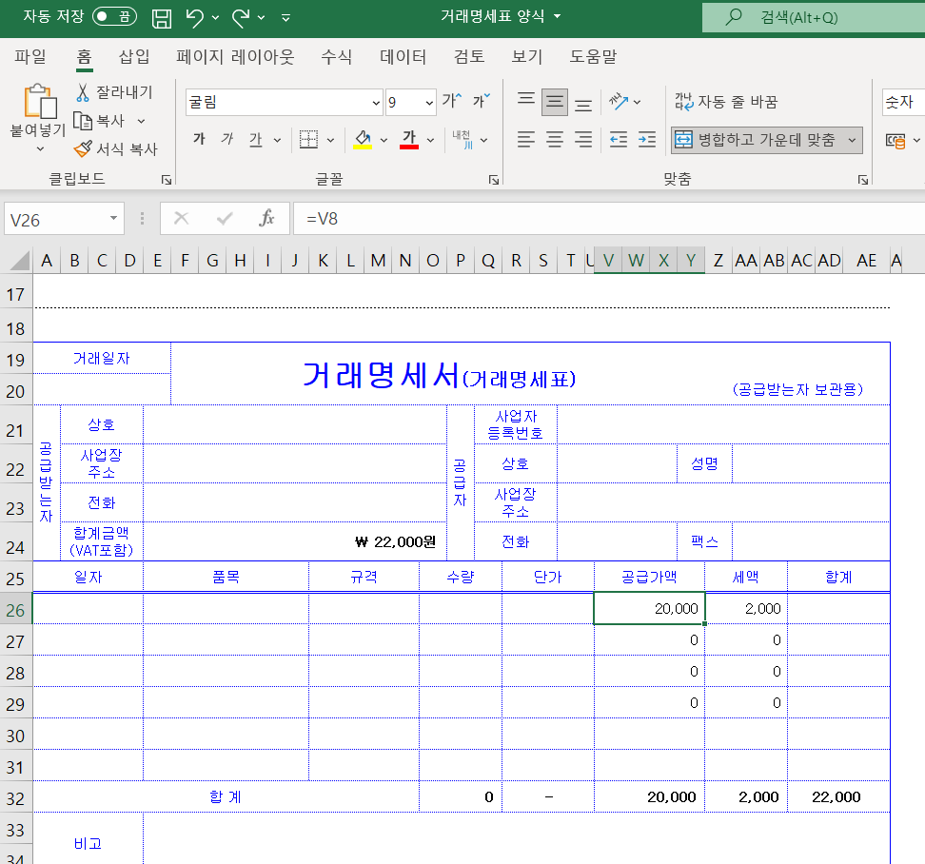Switch to the 보기 tab
The height and width of the screenshot is (864, 925).
(x=527, y=57)
